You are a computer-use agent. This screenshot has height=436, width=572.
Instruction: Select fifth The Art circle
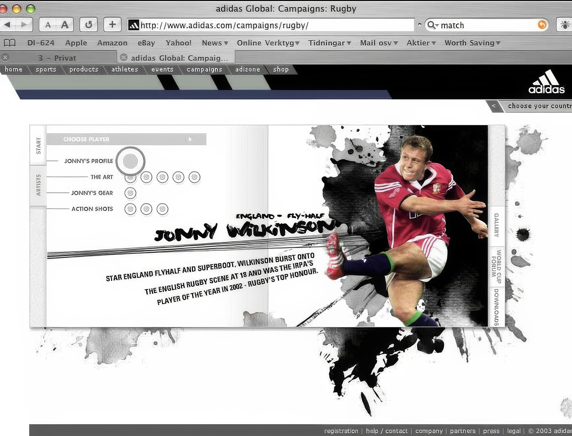tap(194, 177)
